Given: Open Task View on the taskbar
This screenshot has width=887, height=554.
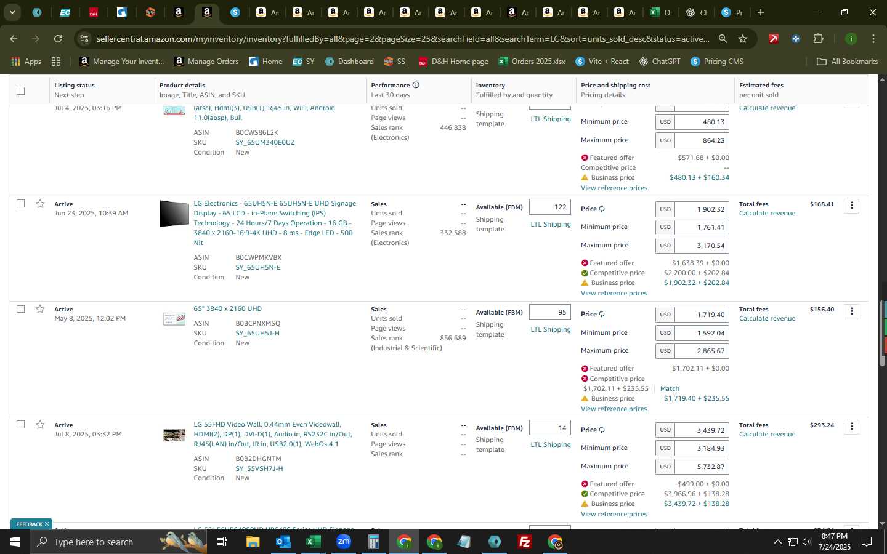Looking at the screenshot, I should pyautogui.click(x=222, y=542).
